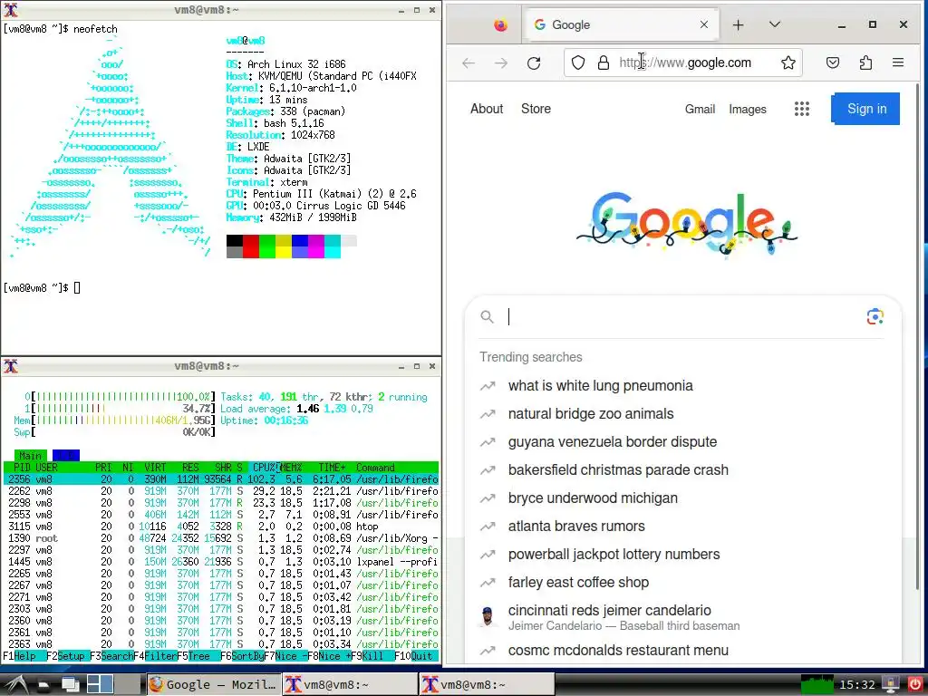The height and width of the screenshot is (696, 928).
Task: Open the About link
Action: (x=487, y=109)
